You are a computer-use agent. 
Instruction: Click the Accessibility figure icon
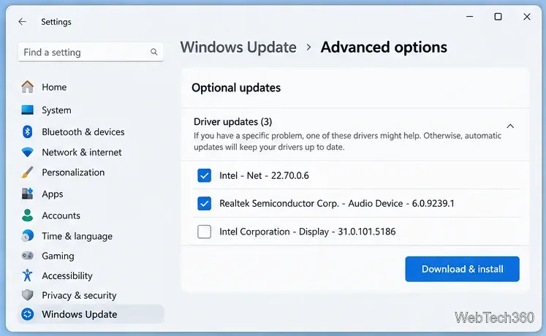tap(28, 275)
